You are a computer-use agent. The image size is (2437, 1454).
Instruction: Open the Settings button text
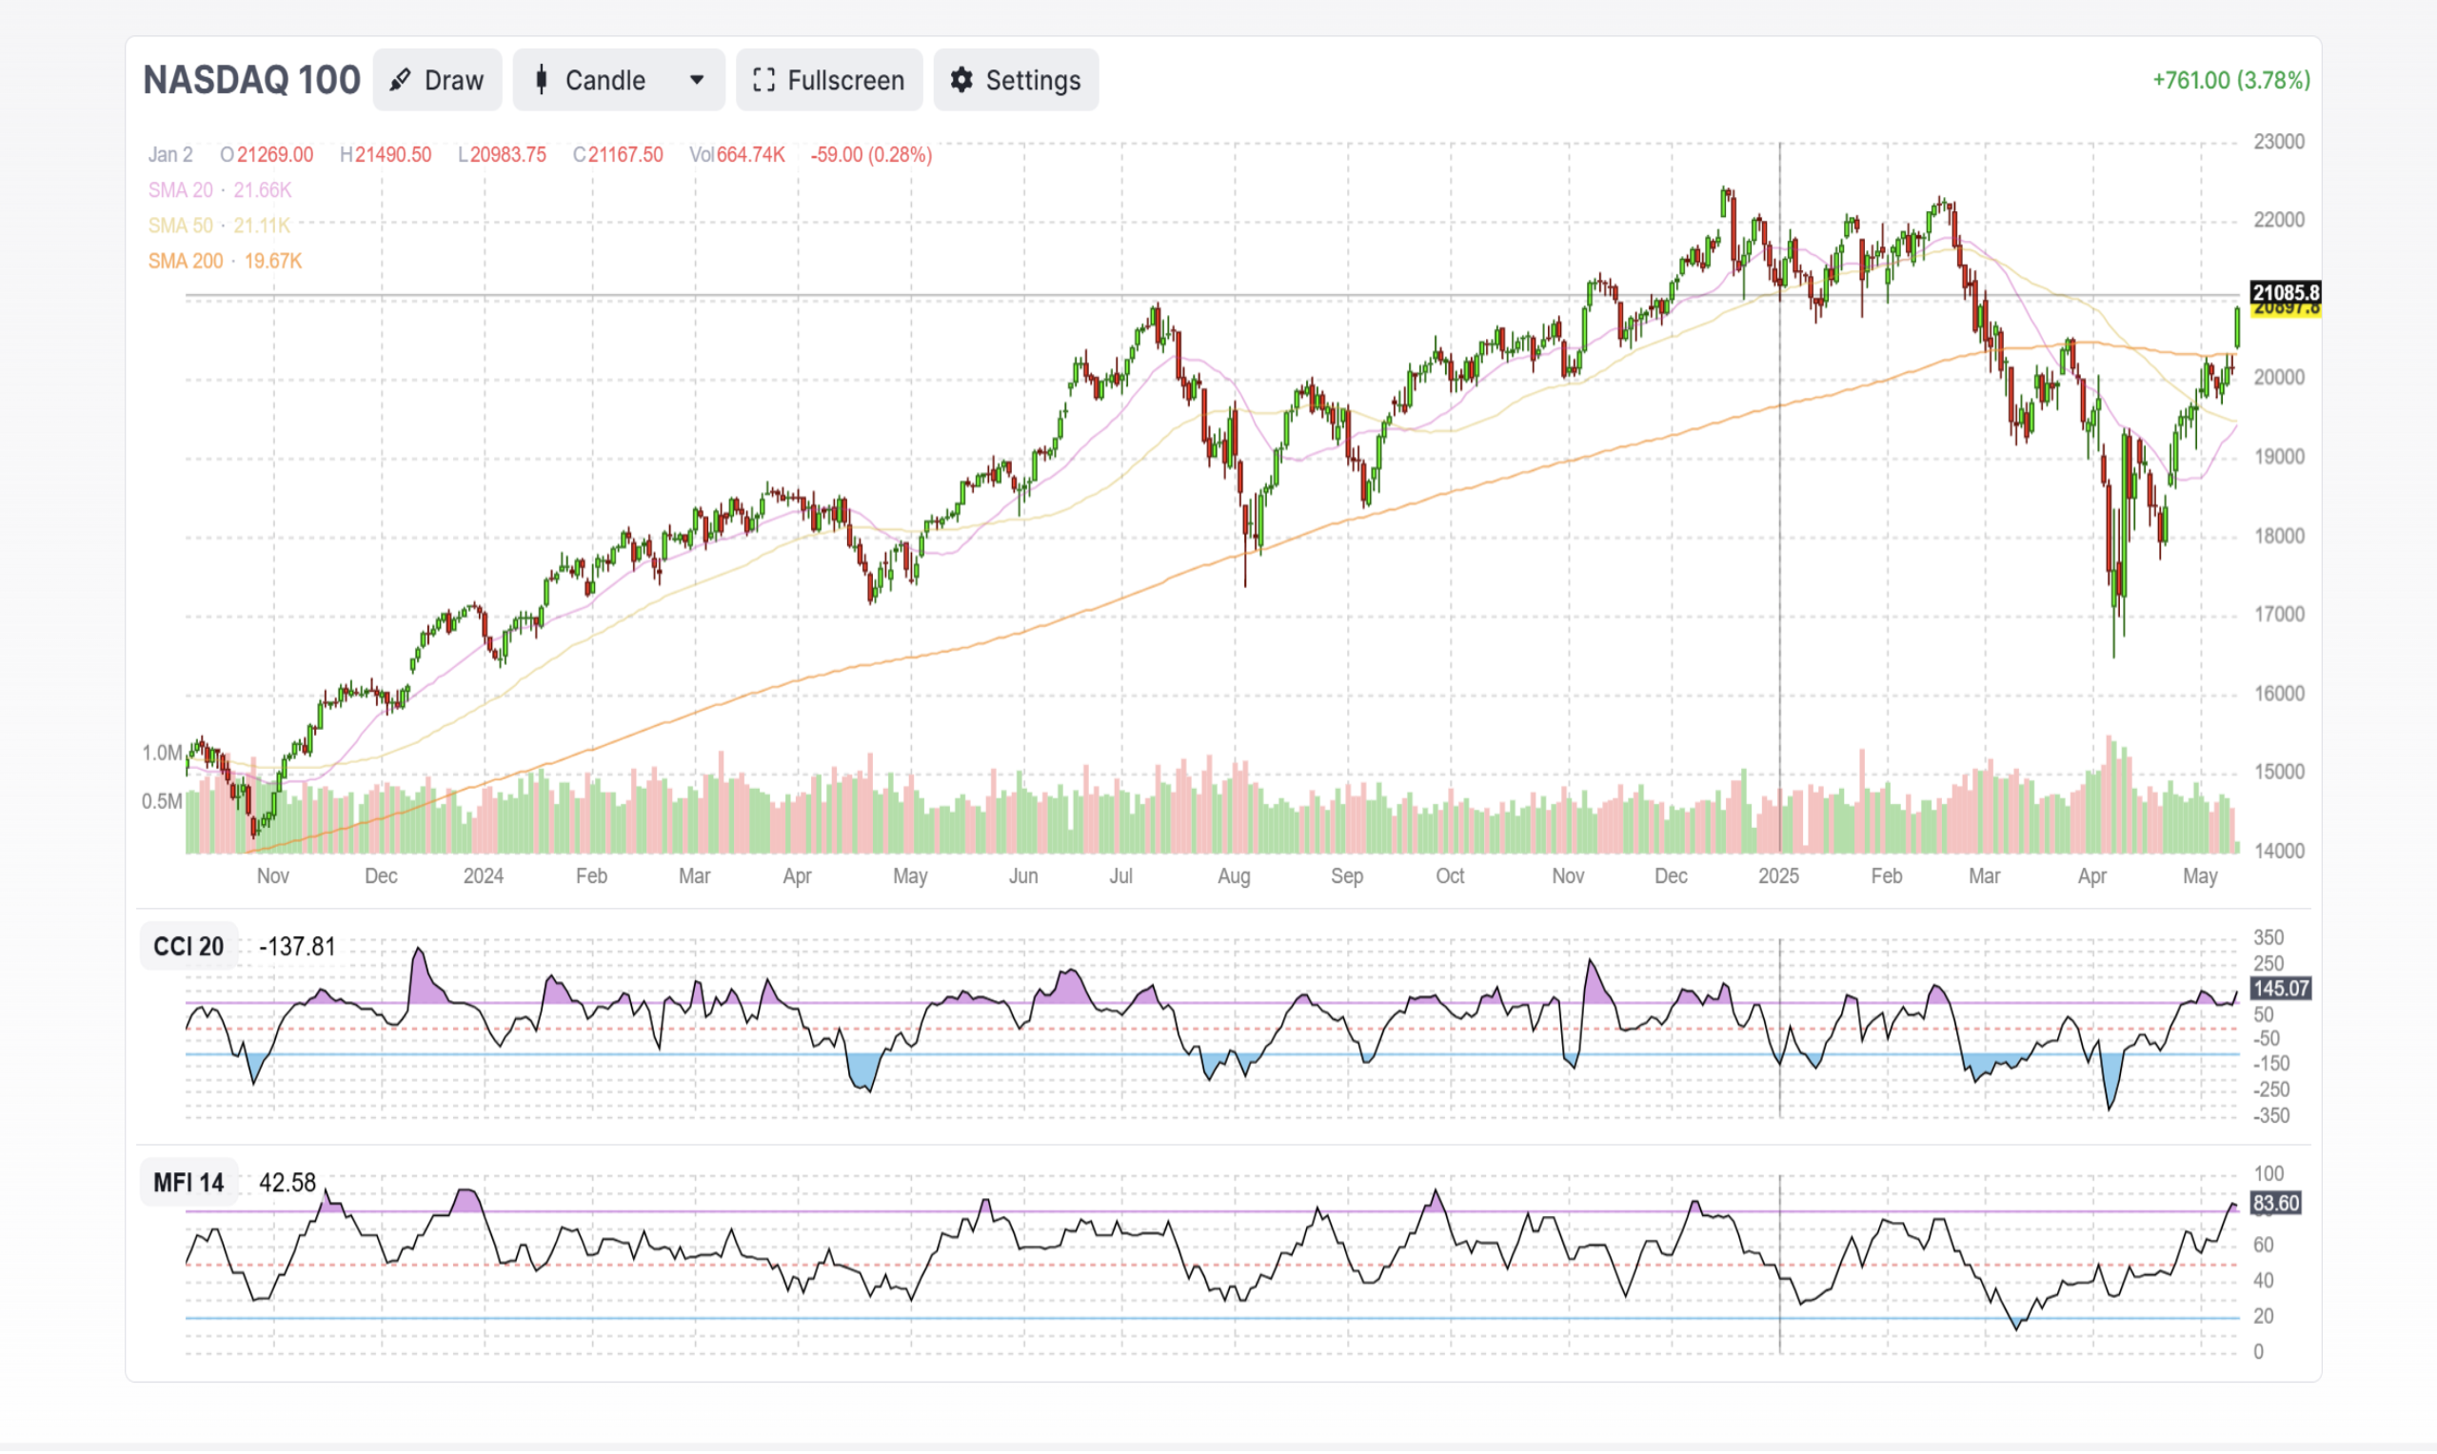pyautogui.click(x=1033, y=80)
